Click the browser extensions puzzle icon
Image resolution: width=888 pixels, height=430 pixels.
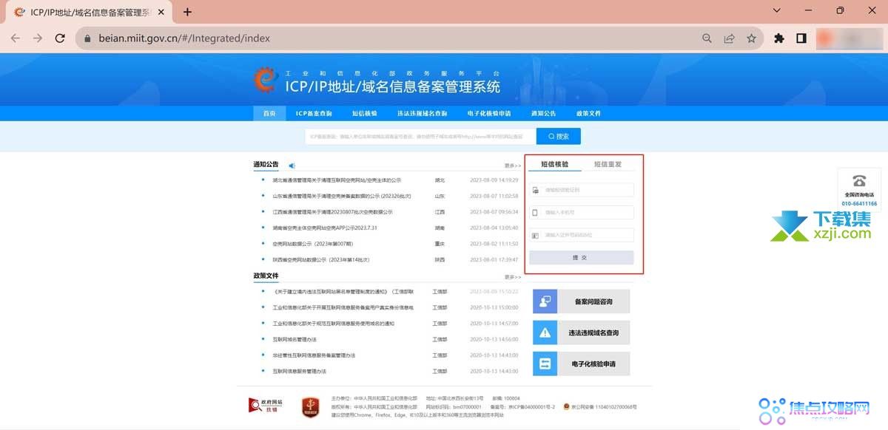(778, 38)
